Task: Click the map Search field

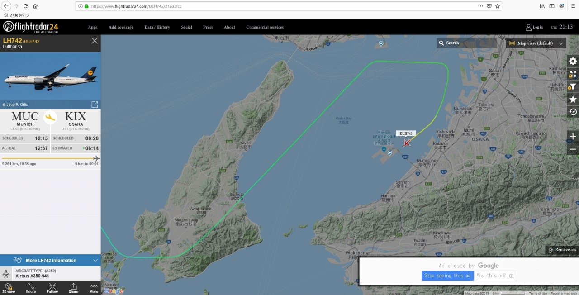Action: pos(467,43)
